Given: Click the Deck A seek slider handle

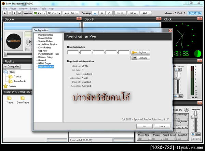Looking at the screenshot, I should point(5,54).
